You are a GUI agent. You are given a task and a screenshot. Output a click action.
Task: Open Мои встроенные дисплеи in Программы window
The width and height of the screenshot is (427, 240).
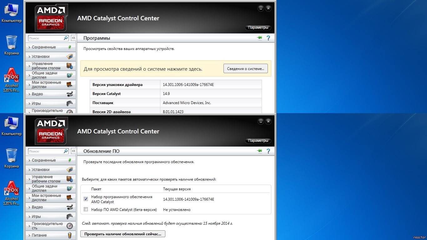tap(51, 85)
